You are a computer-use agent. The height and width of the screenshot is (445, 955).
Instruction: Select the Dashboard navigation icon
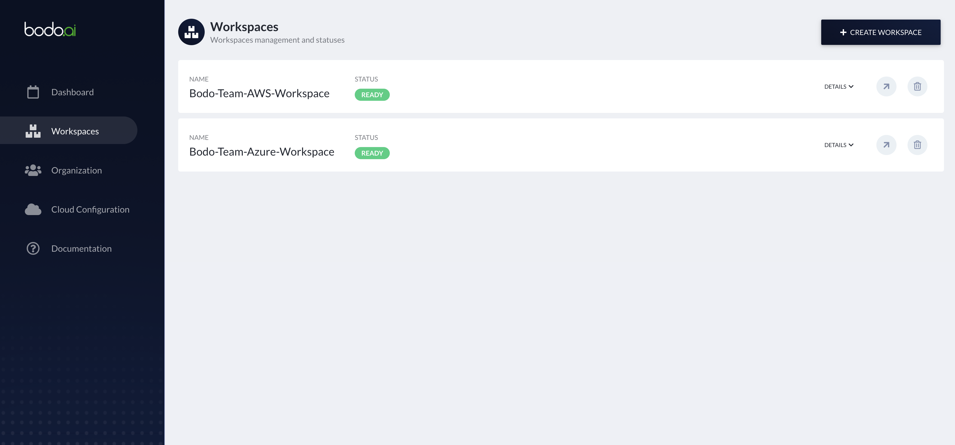32,91
